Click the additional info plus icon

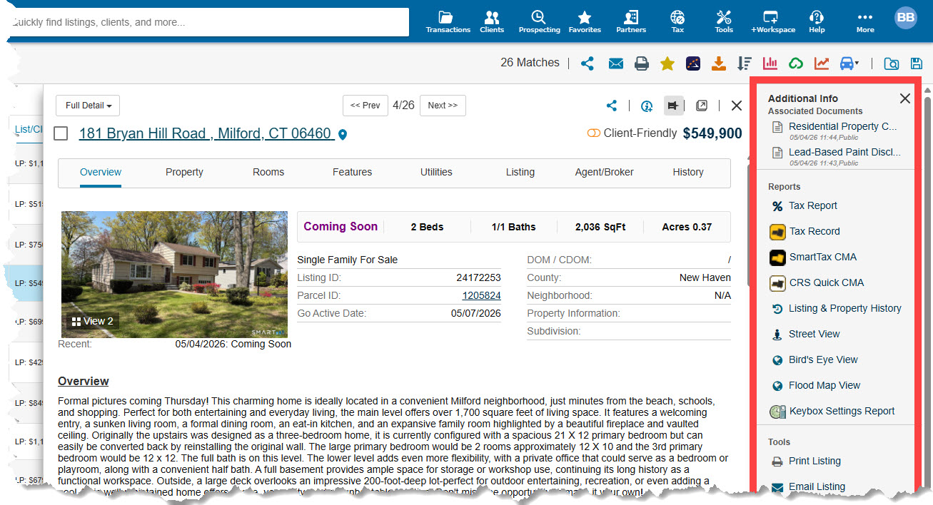(647, 106)
